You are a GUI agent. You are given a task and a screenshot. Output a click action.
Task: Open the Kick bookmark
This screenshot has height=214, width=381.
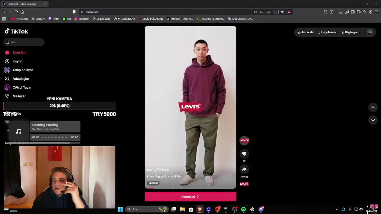tap(67, 19)
